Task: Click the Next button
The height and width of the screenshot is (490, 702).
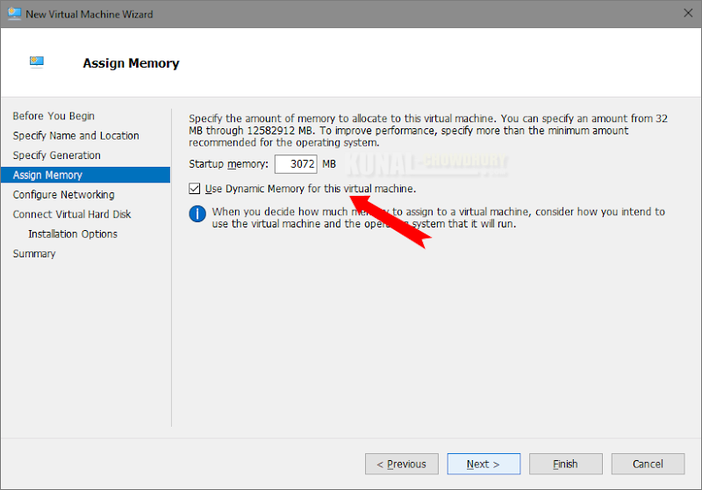Action: click(x=484, y=464)
